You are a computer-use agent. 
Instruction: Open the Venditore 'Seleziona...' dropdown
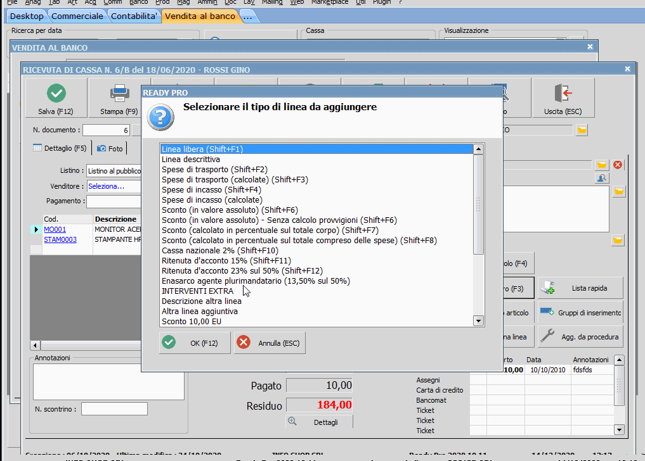click(x=113, y=186)
